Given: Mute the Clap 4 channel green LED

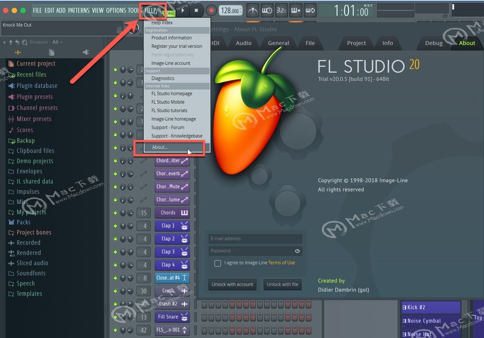Looking at the screenshot, I should tap(116, 265).
